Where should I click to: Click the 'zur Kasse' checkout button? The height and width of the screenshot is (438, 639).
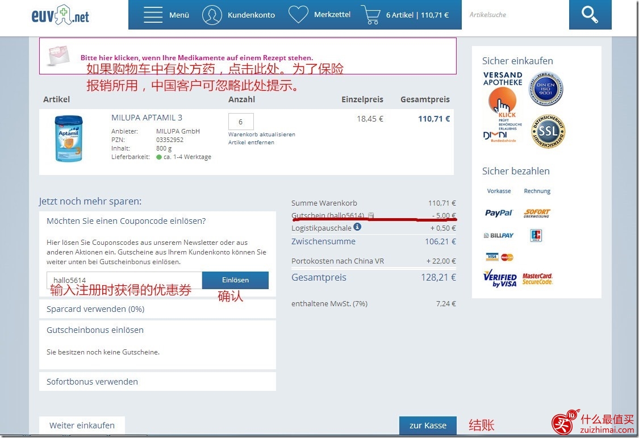point(428,426)
